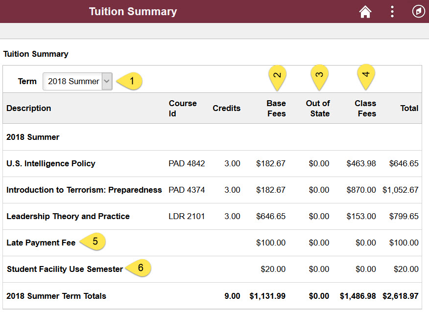Click the Out of State column header
The image size is (429, 312).
(x=318, y=108)
